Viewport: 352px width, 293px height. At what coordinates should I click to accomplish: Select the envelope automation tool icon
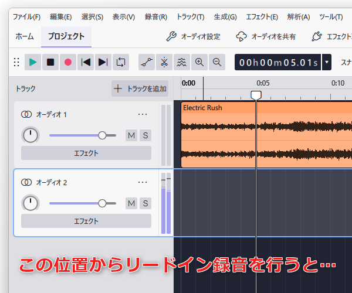[147, 62]
